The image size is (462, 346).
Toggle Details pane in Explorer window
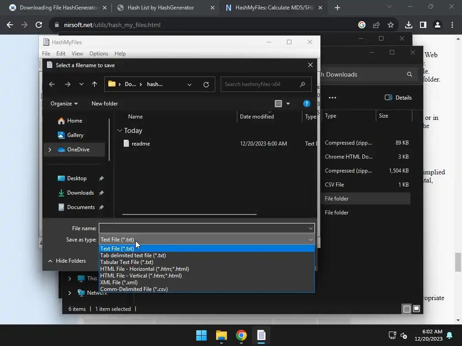398,98
